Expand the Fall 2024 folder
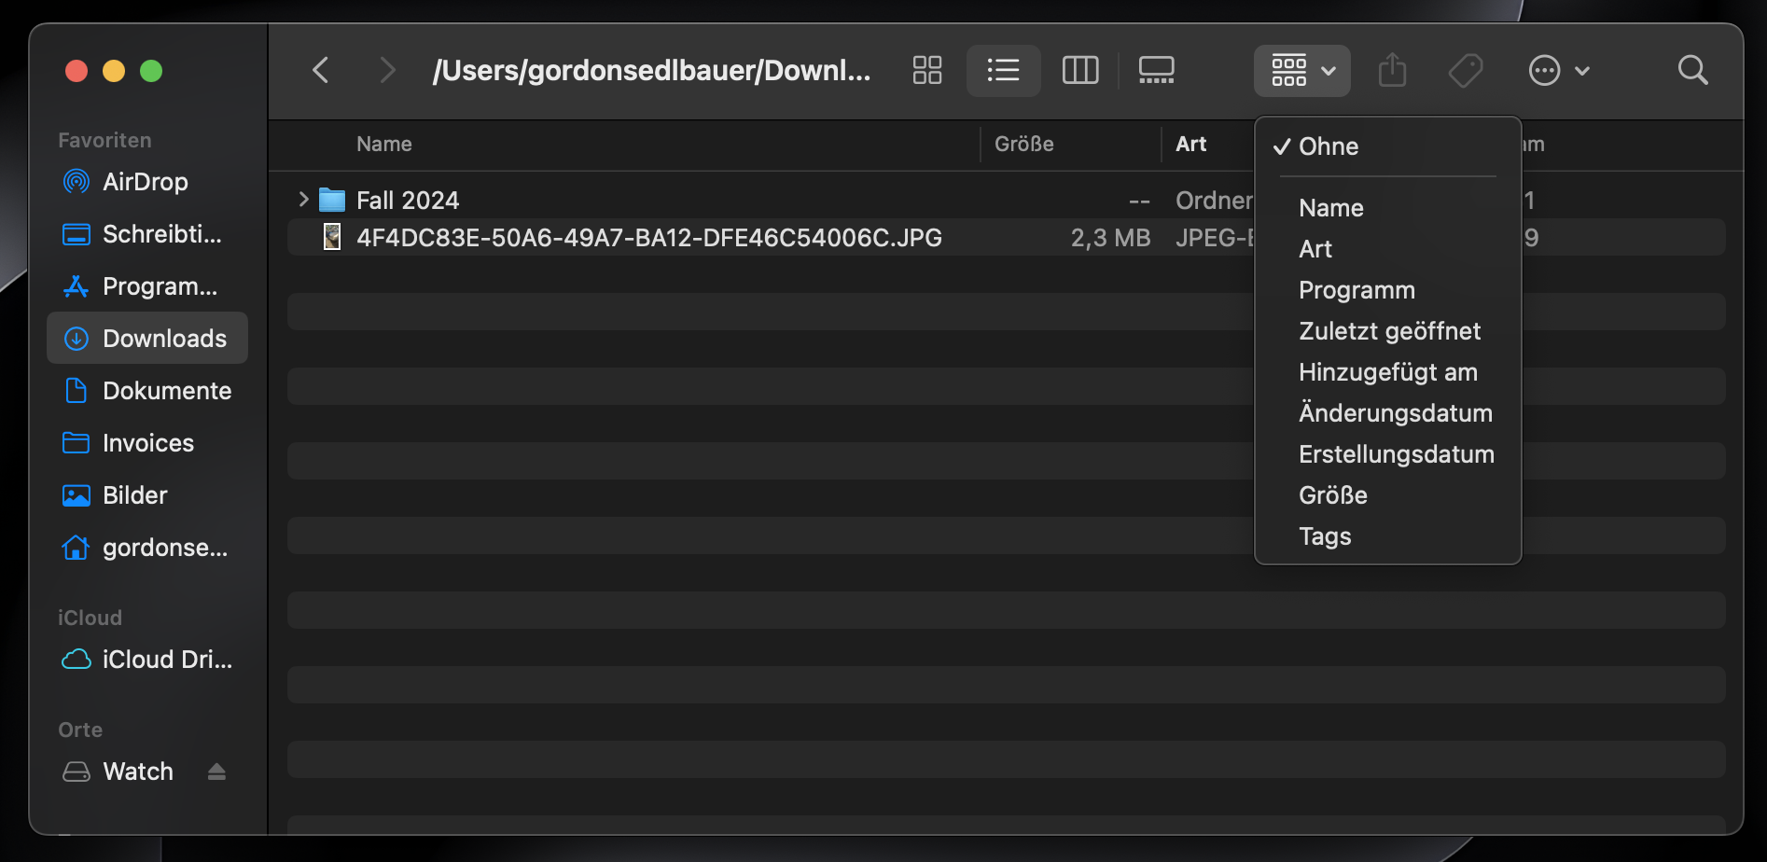 point(303,200)
